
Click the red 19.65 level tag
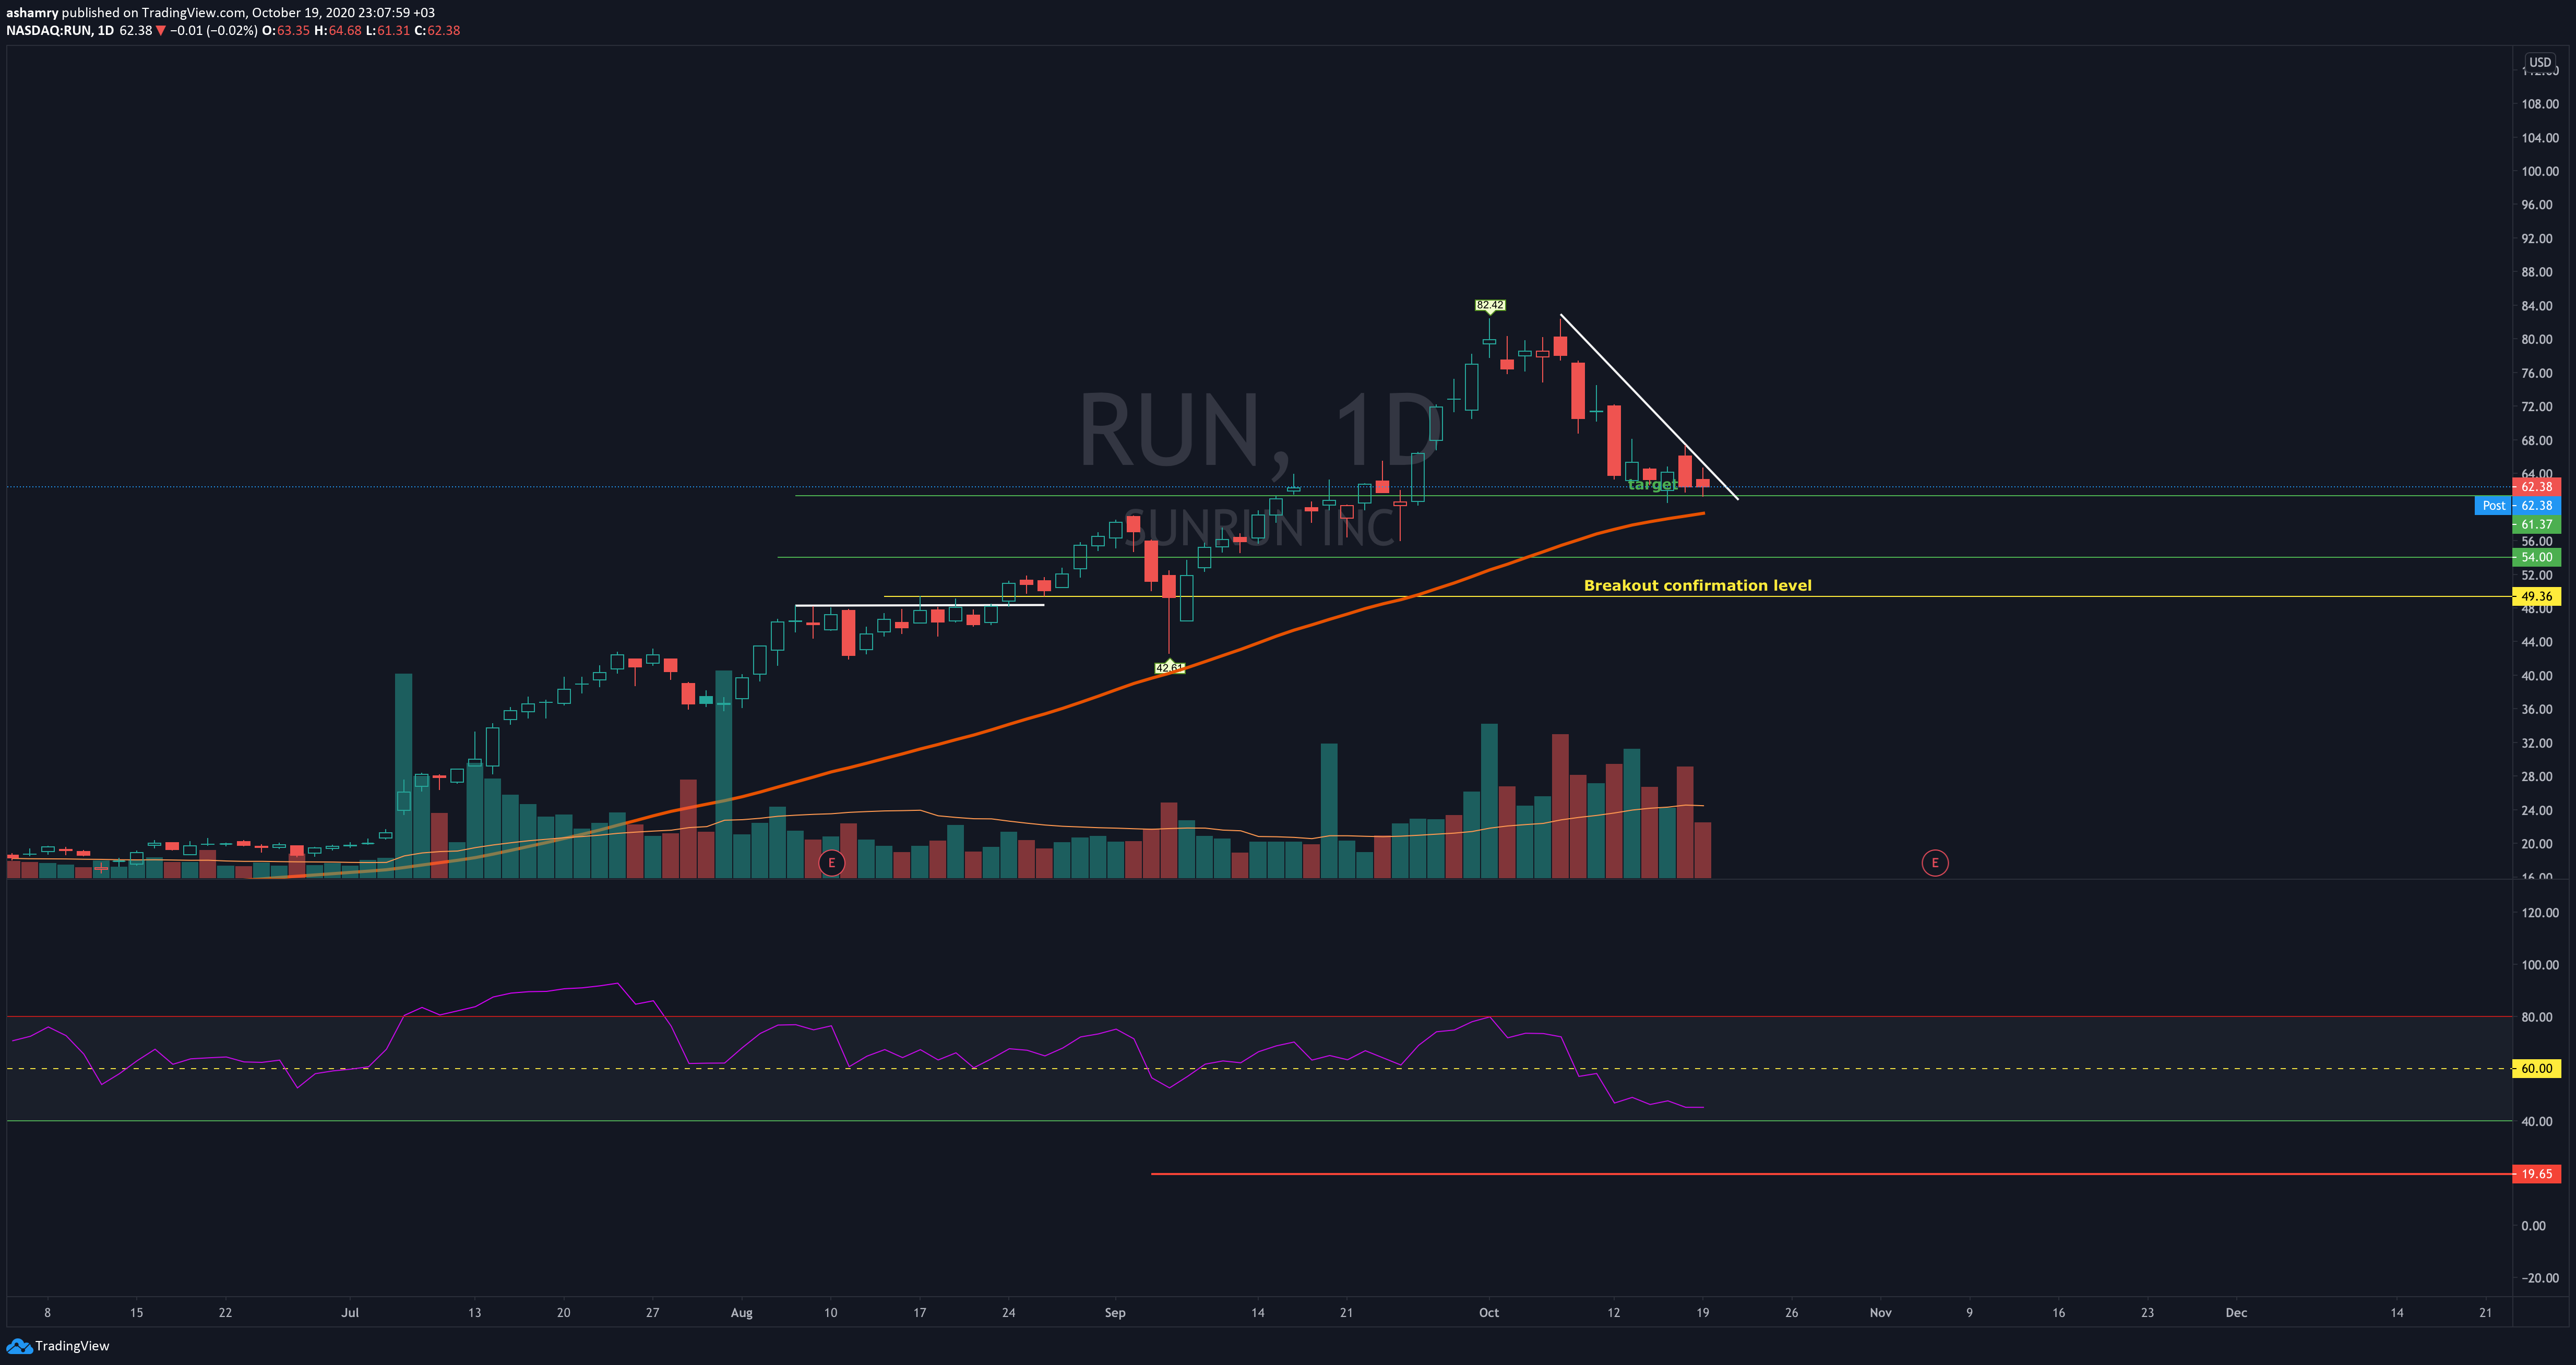point(2536,1174)
